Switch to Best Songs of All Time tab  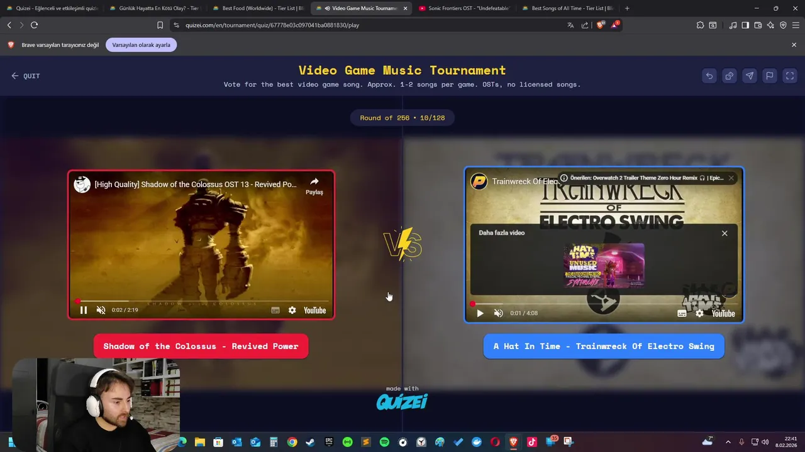tap(567, 8)
